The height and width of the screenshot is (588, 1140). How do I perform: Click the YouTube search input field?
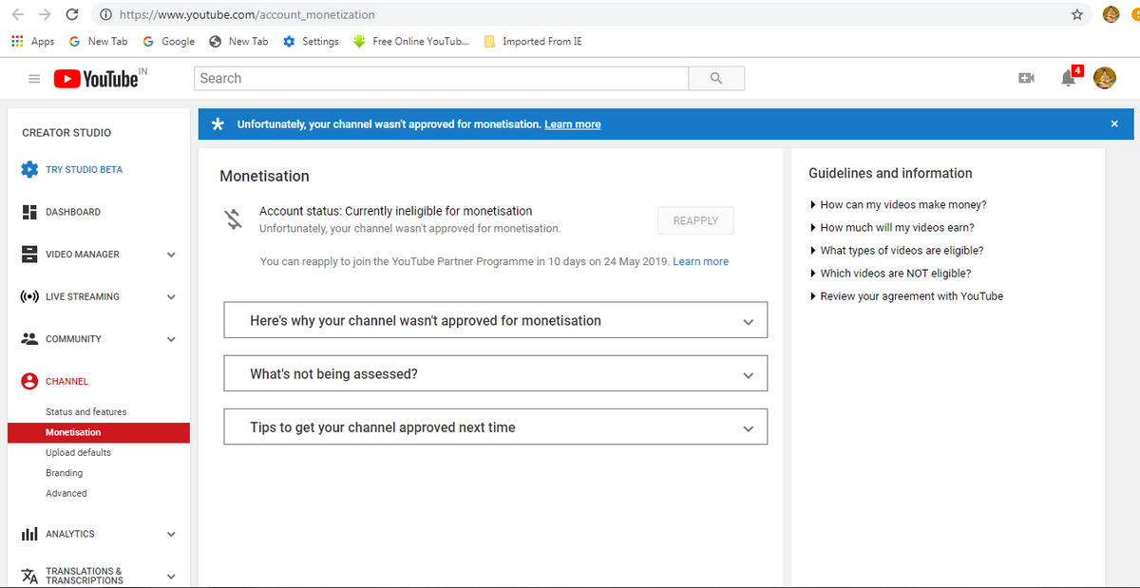pos(442,78)
